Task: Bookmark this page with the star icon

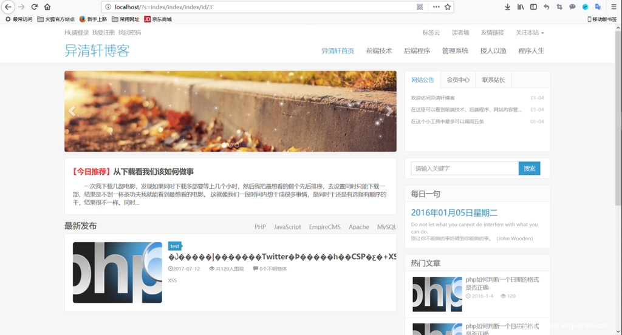Action: (448, 7)
